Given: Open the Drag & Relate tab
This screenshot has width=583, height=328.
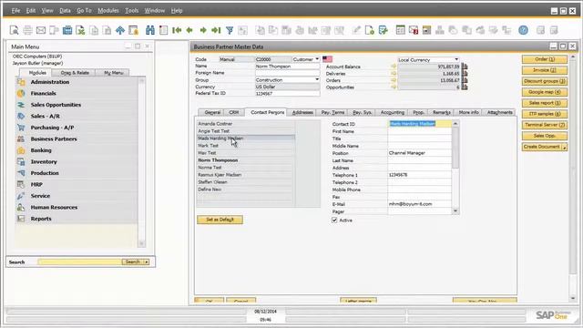Looking at the screenshot, I should (x=75, y=73).
